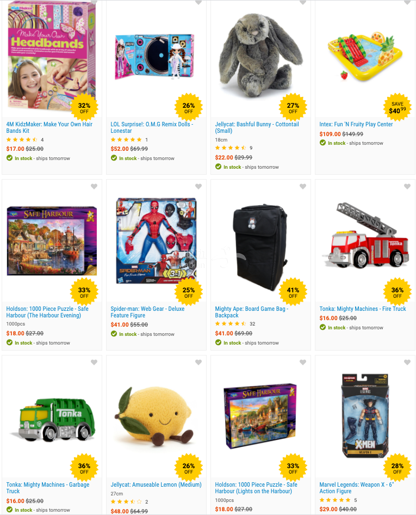Toggle wishlist heart on Spider-man Web Gear

(x=198, y=187)
